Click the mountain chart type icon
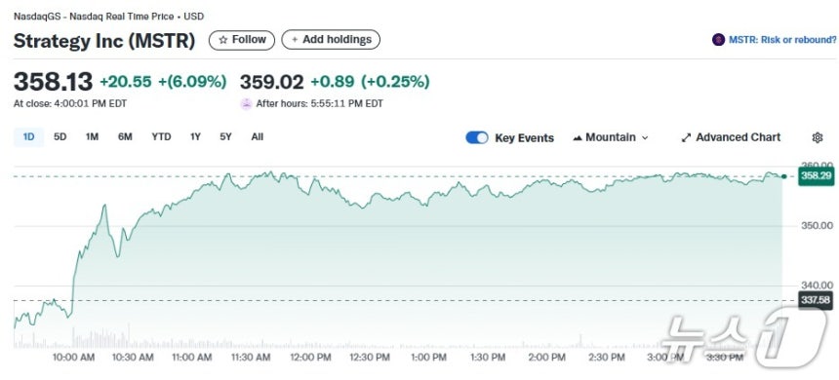 [578, 138]
